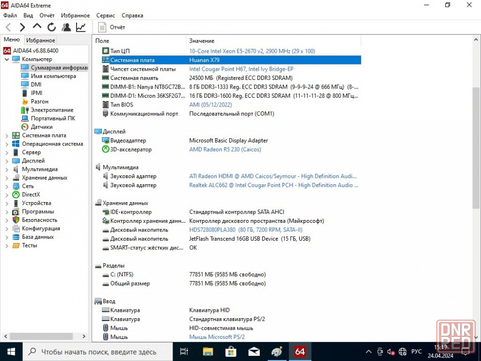Select the Безопасность shield icon
The image size is (481, 361).
16,220
